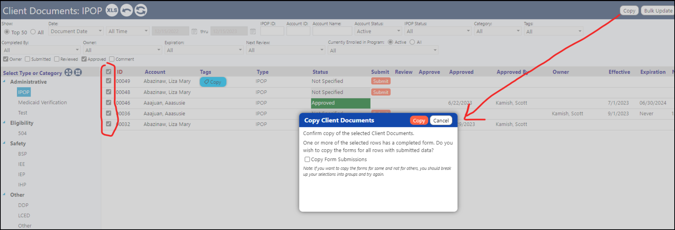Click the Bulk Update button
This screenshot has height=230, width=675.
pos(658,10)
